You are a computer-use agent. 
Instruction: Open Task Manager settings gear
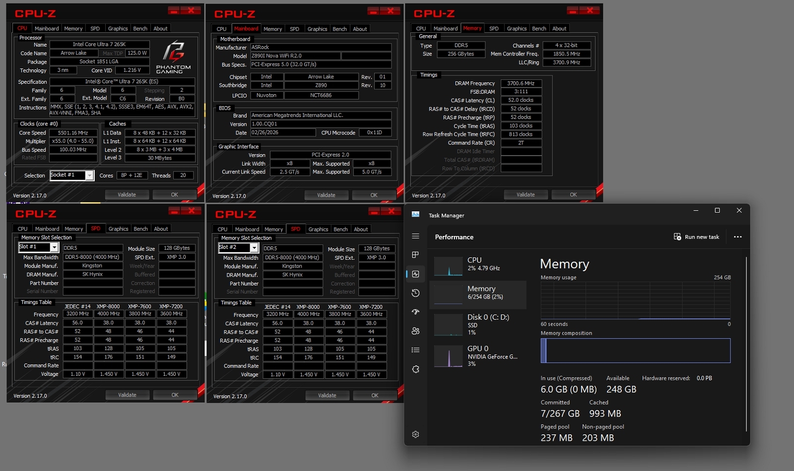point(415,434)
